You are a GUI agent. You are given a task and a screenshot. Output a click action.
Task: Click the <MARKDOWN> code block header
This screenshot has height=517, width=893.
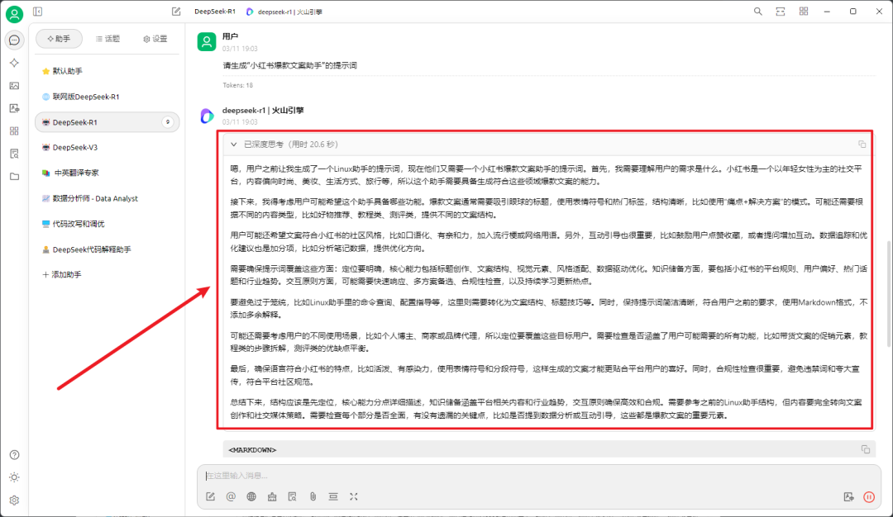[549, 449]
